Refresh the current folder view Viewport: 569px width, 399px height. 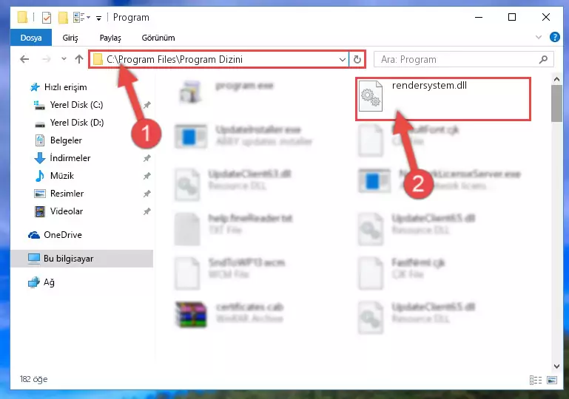coord(357,59)
